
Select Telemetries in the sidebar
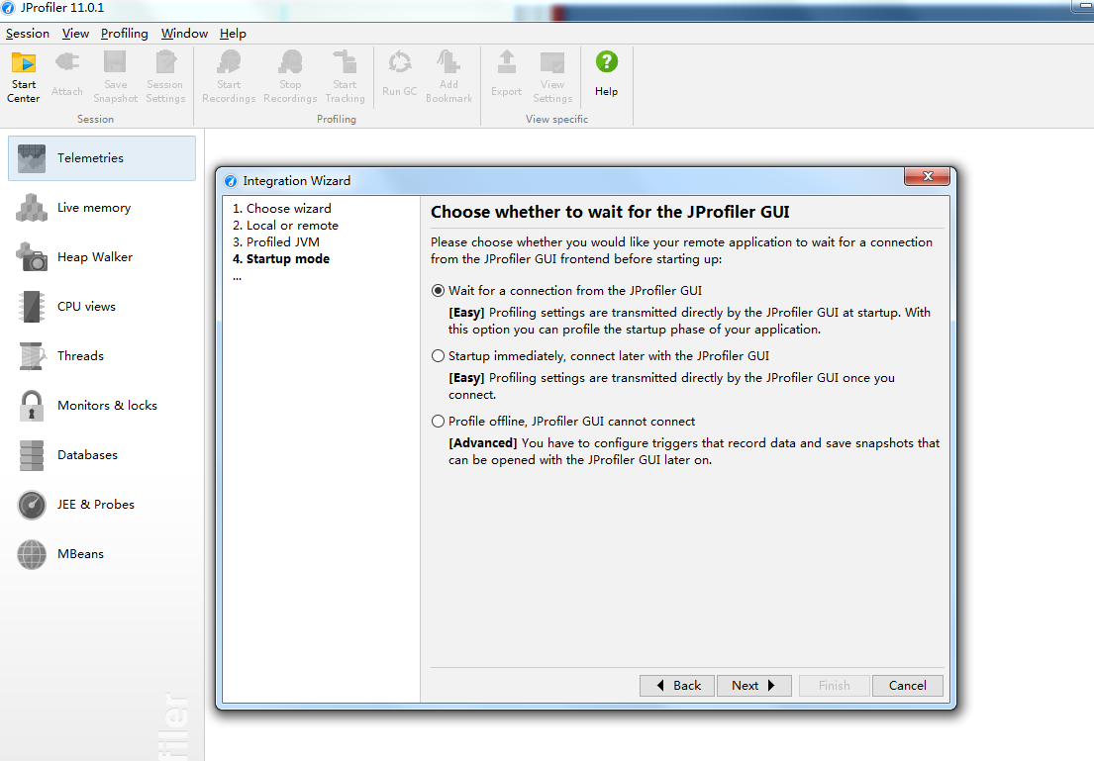point(102,158)
